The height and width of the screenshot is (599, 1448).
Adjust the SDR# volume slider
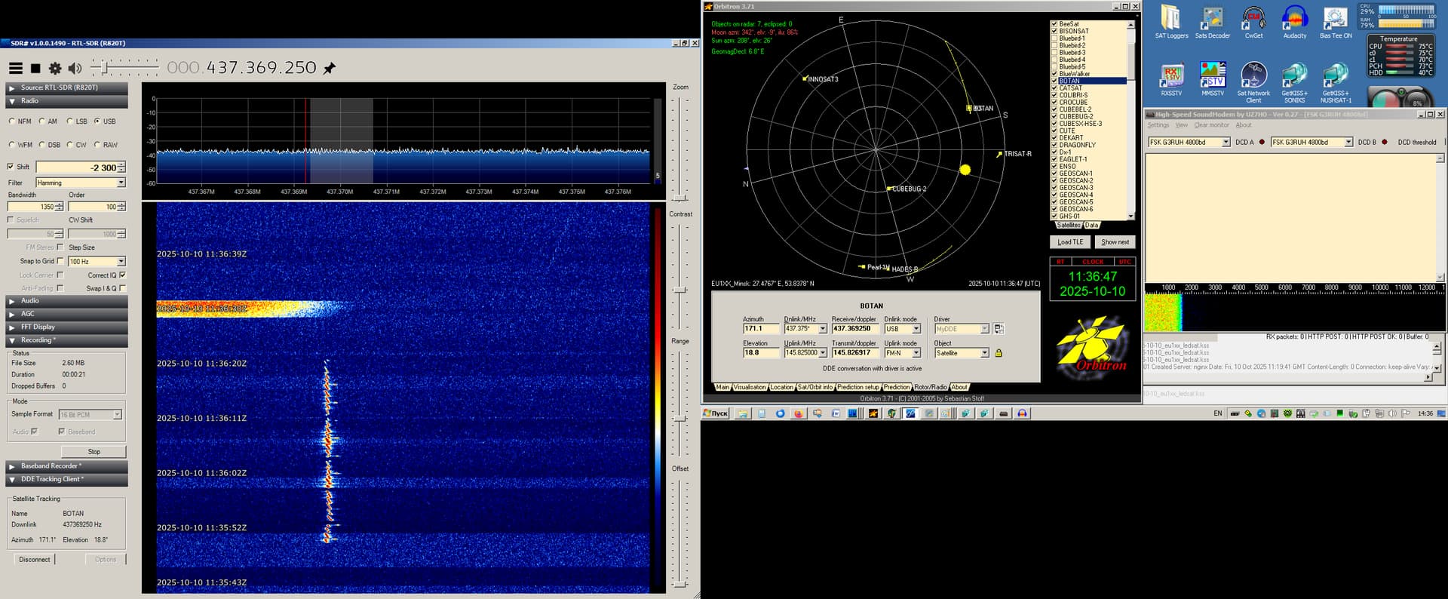(105, 69)
